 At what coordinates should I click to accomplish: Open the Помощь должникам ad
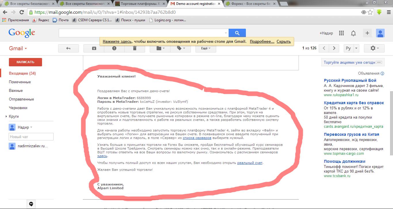[344, 161]
